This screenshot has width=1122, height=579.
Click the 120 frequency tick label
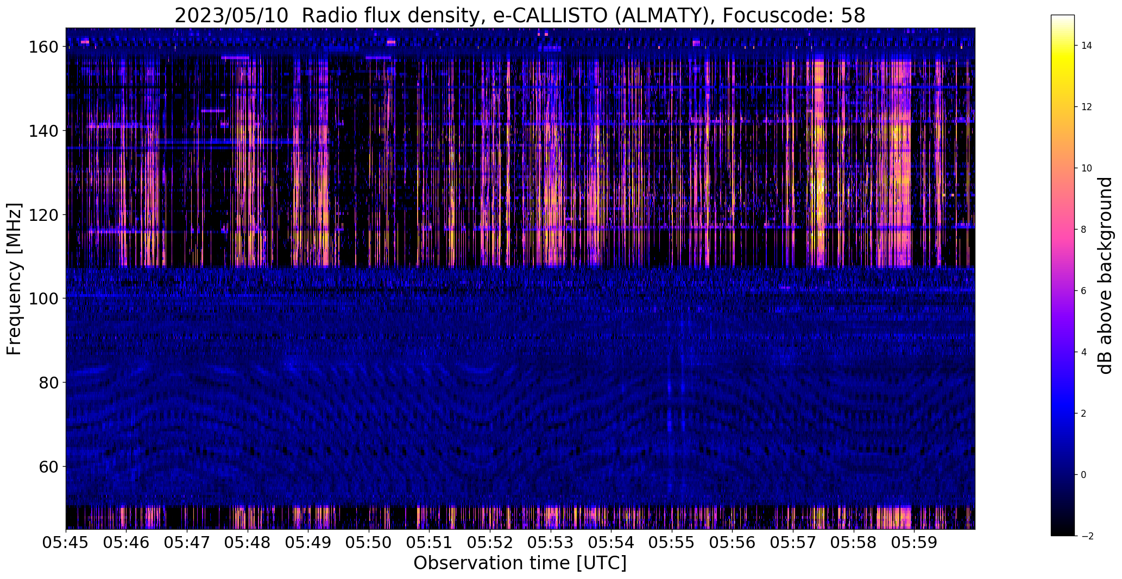point(43,215)
